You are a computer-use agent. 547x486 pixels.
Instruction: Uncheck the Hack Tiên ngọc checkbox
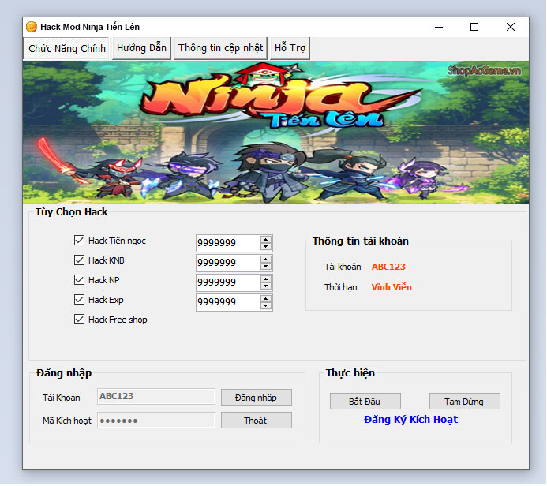click(79, 241)
